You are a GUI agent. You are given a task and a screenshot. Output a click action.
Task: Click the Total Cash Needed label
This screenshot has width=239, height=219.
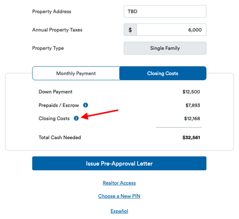tap(60, 137)
